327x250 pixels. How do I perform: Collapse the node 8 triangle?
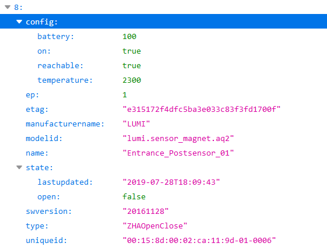[8, 7]
